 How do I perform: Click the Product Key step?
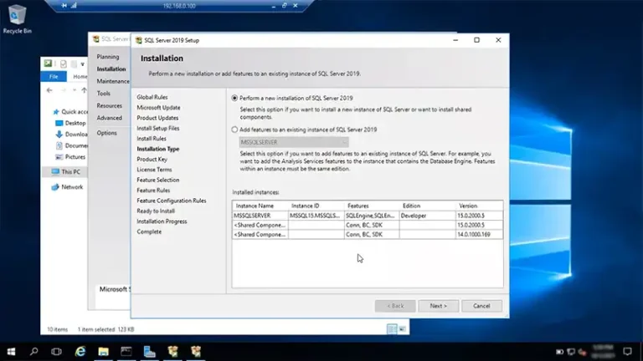pyautogui.click(x=152, y=160)
